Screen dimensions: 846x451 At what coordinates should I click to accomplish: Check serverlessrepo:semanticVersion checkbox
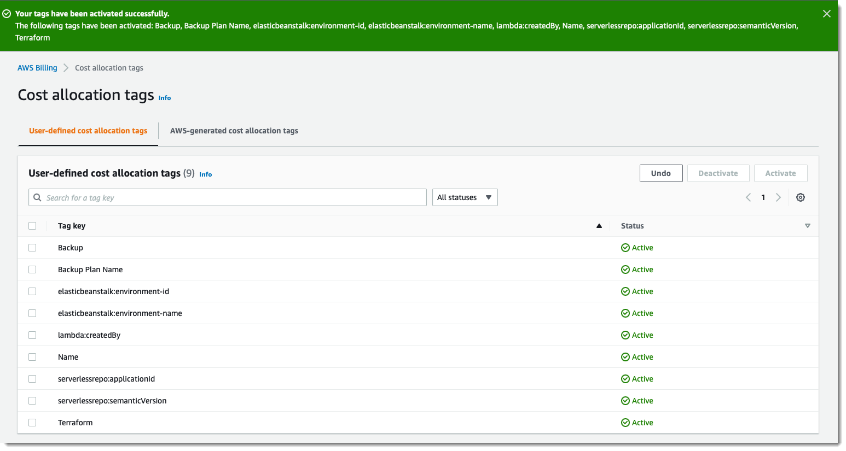(x=32, y=401)
